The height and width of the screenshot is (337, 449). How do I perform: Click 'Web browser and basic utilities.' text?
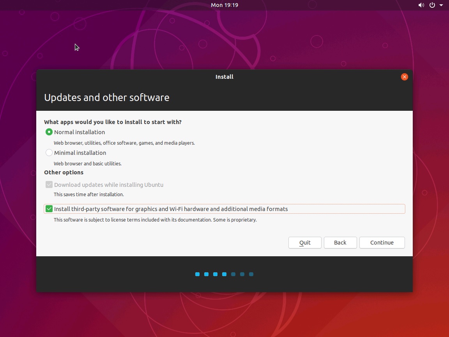[88, 164]
